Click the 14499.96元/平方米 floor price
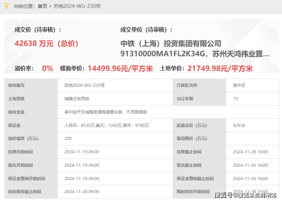This screenshot has width=282, height=201. coord(120,69)
